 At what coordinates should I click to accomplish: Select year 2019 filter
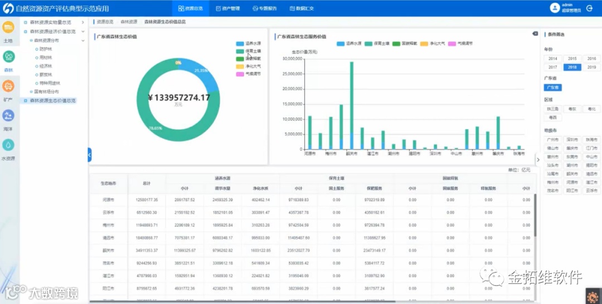(x=591, y=67)
